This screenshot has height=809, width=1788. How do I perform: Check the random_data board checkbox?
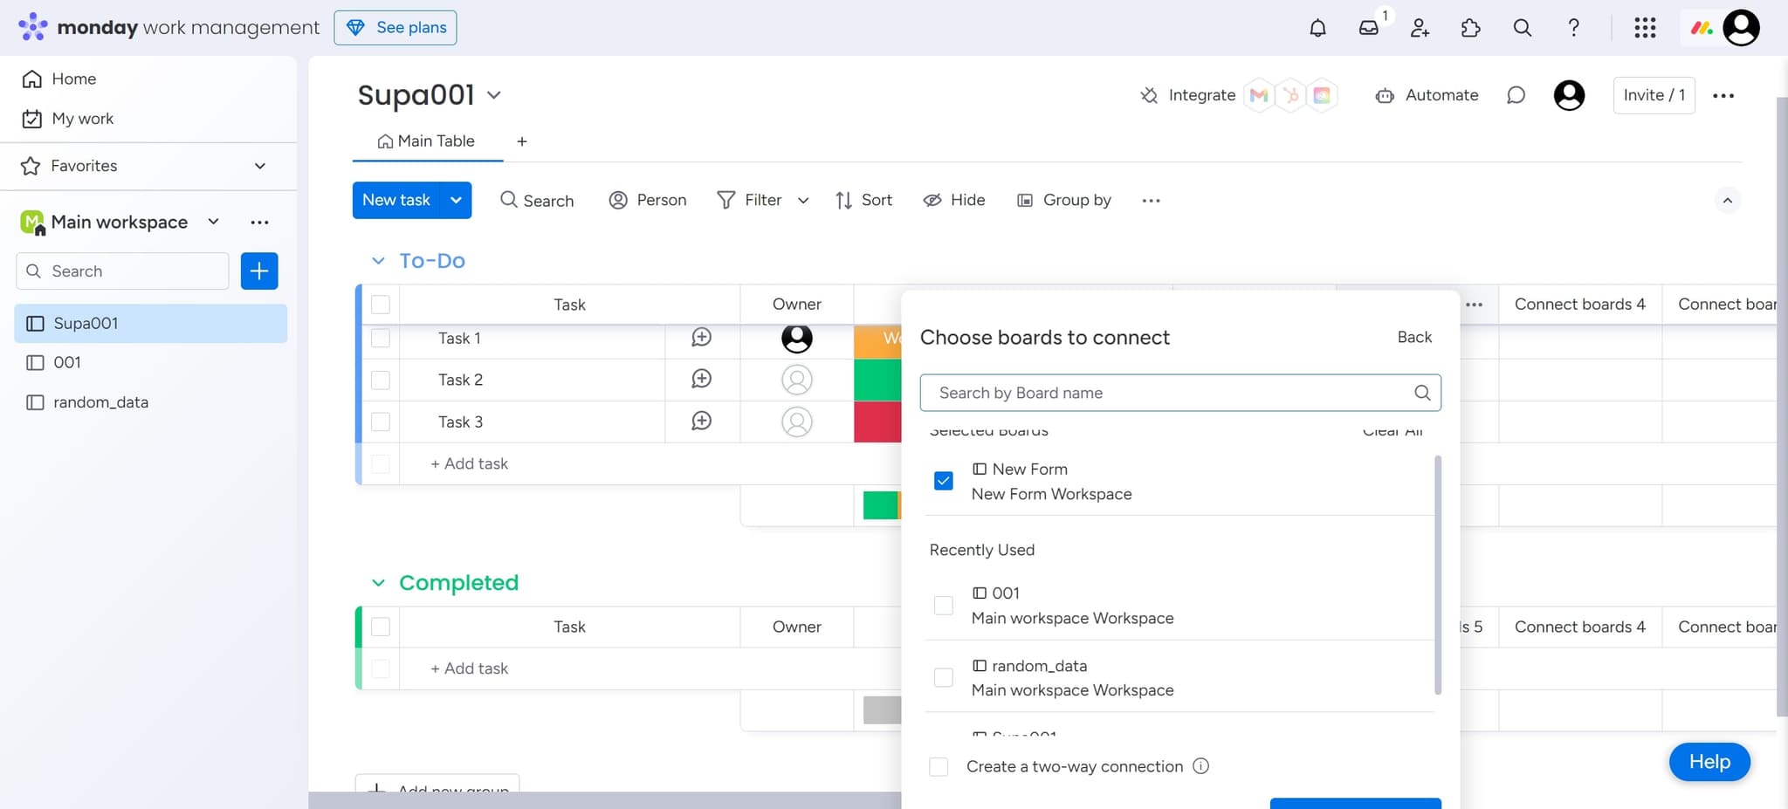pos(943,677)
